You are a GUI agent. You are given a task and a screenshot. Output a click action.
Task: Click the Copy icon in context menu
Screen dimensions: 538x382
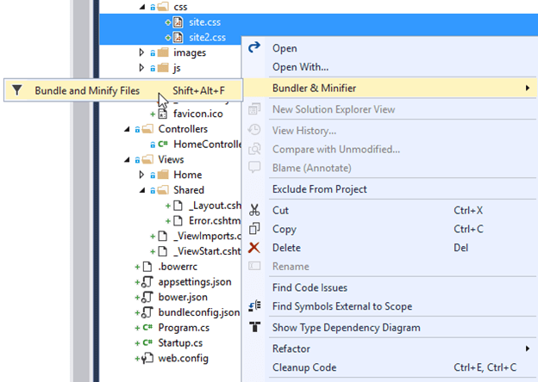pyautogui.click(x=254, y=229)
